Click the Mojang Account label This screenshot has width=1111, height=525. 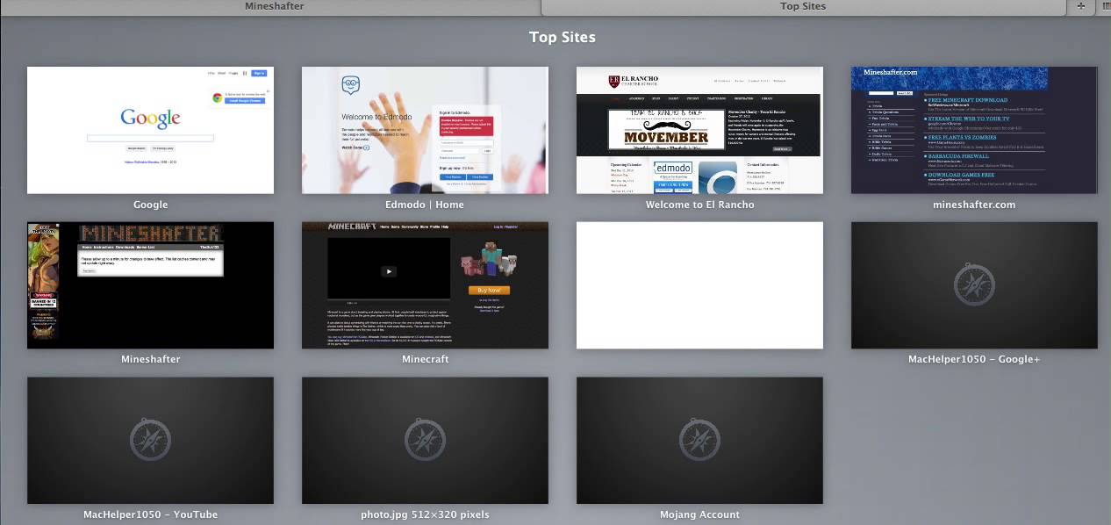[699, 514]
